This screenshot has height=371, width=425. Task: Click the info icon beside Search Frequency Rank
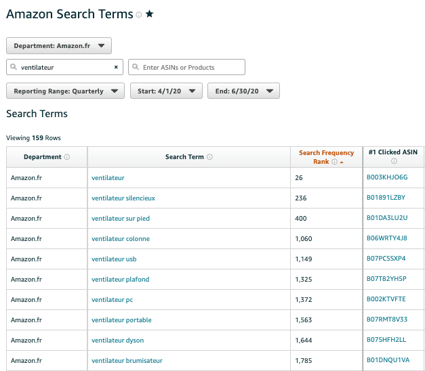[x=334, y=162]
